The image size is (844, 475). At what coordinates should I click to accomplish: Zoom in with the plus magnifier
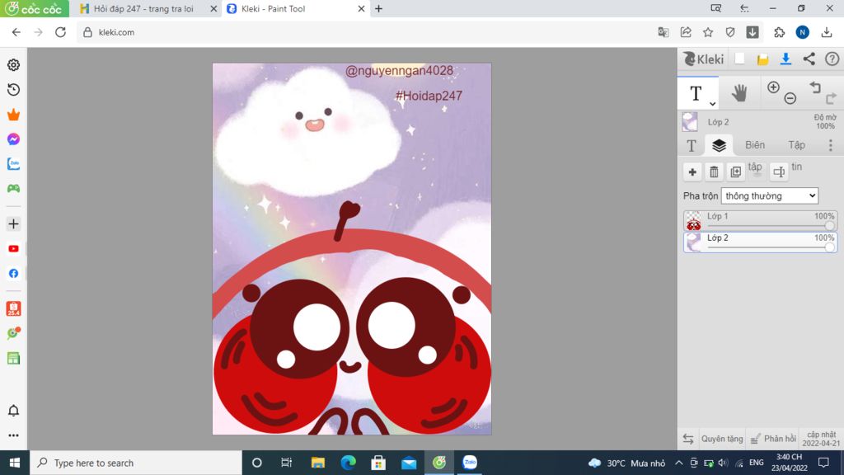click(773, 87)
